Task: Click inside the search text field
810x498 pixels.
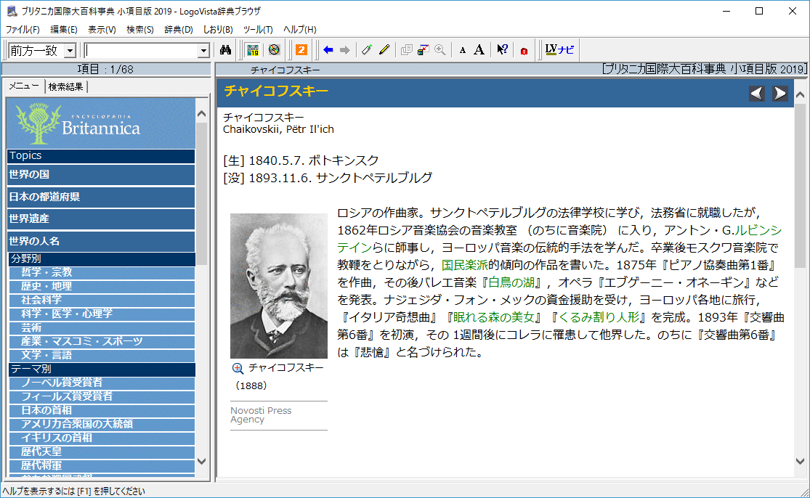Action: (141, 51)
